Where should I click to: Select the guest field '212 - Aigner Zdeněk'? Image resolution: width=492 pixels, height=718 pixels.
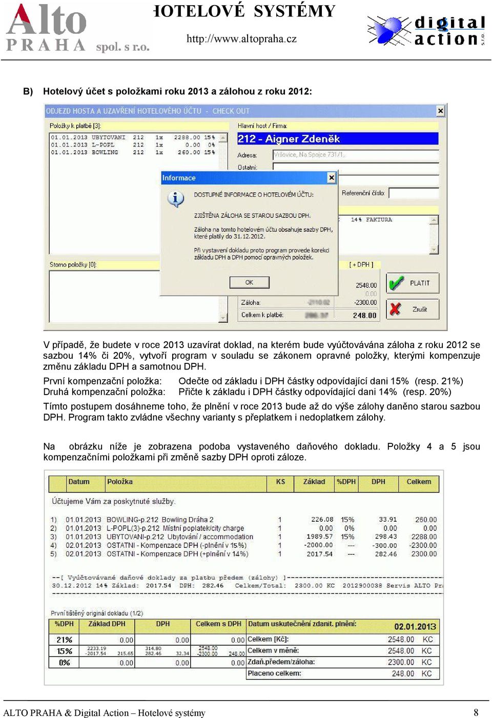[x=338, y=139]
